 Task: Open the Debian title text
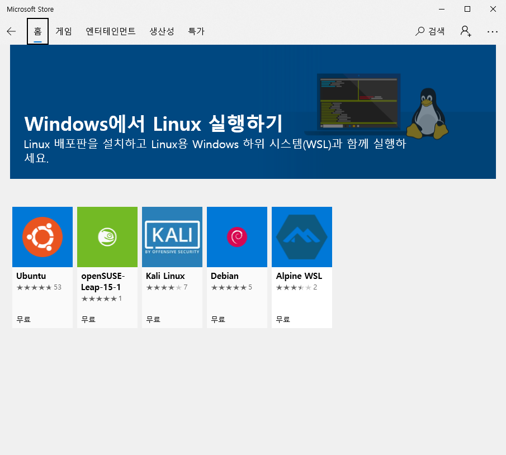(x=225, y=276)
